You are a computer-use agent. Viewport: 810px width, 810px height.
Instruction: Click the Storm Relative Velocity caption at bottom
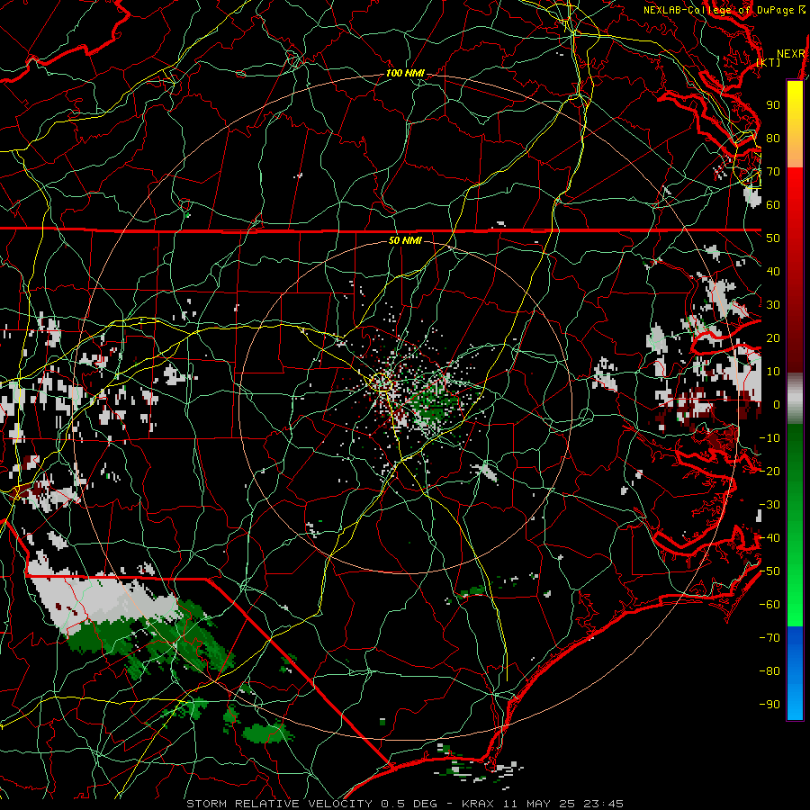click(404, 804)
